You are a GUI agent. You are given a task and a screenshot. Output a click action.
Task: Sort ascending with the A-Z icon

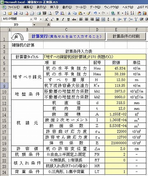click(127, 13)
